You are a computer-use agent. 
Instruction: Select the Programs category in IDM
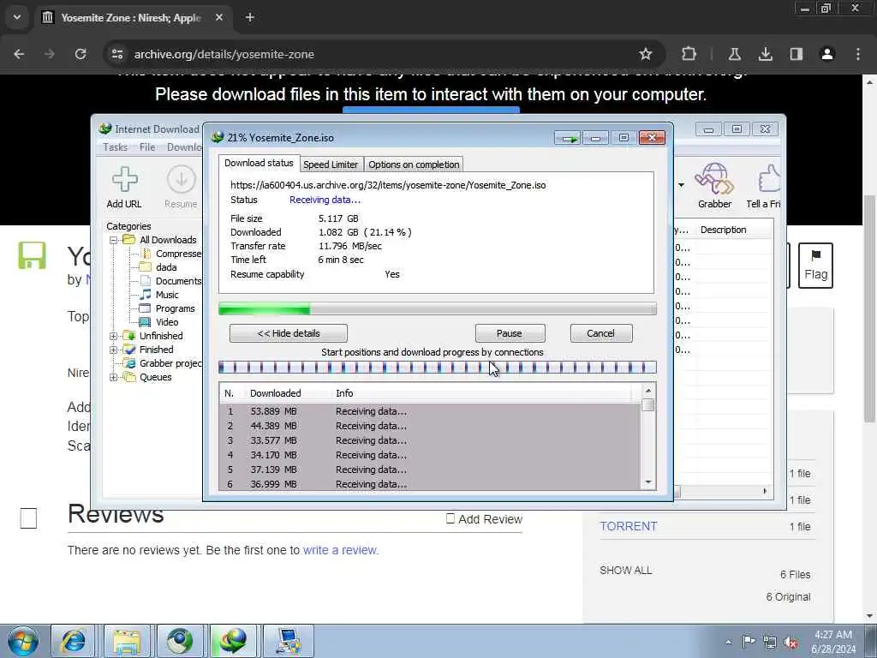click(175, 308)
